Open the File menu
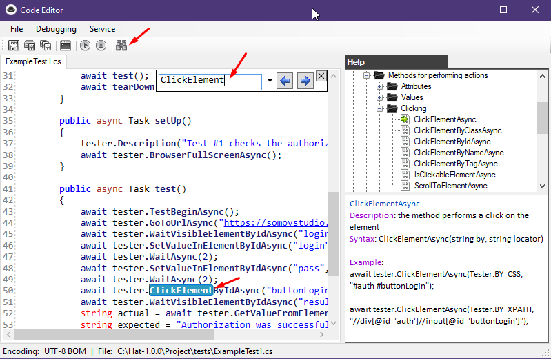Screen dimensions: 551x359 pyautogui.click(x=17, y=29)
